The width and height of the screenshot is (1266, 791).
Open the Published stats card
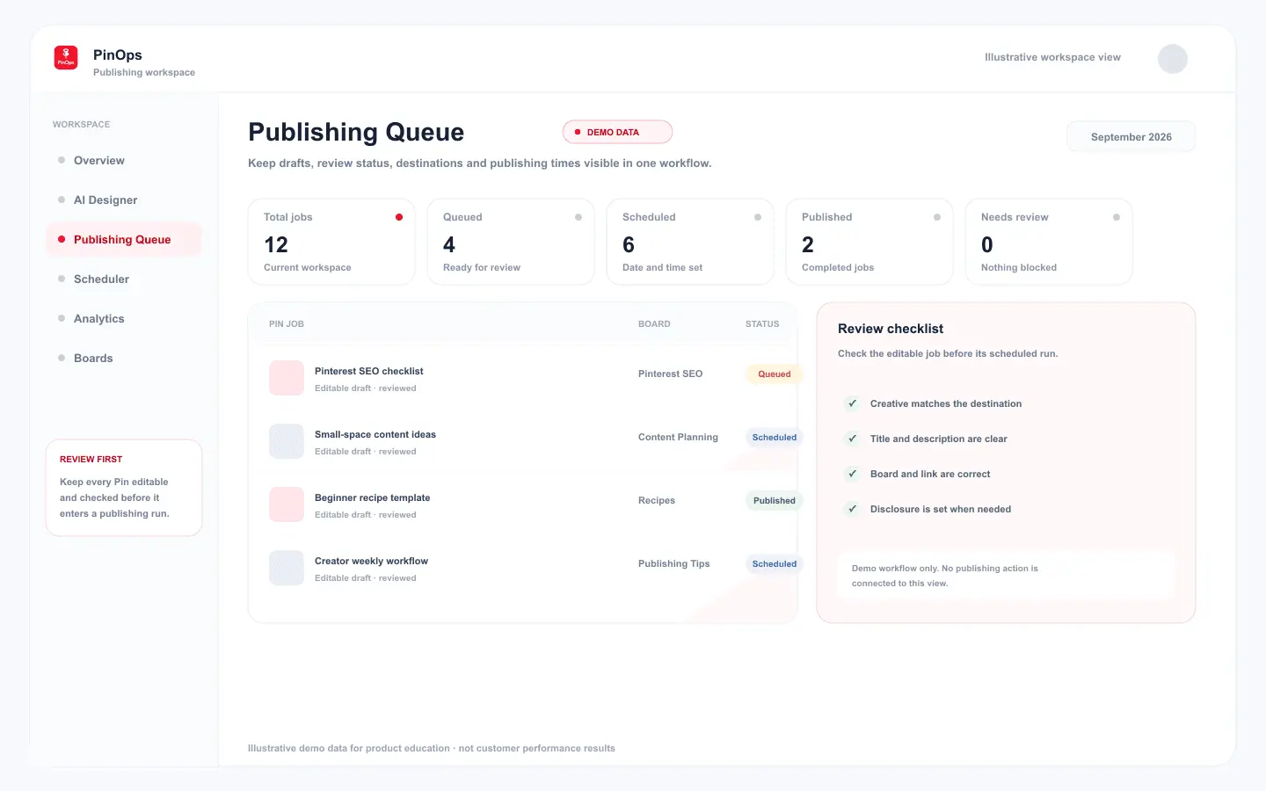(869, 242)
